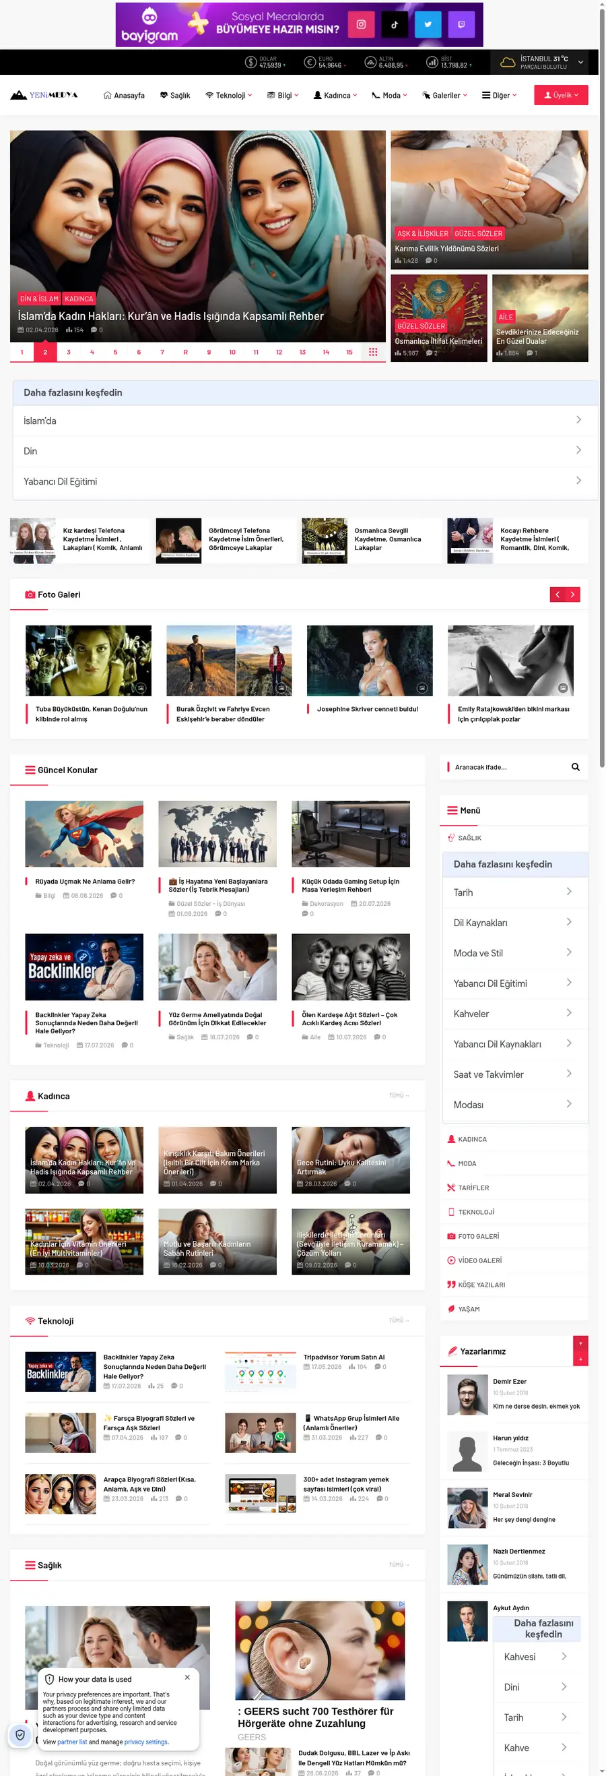
Task: Select slide number 15 in slider
Action: 349,353
